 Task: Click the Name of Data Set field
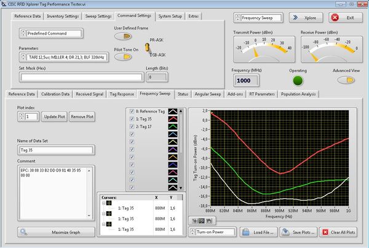pyautogui.click(x=55, y=150)
